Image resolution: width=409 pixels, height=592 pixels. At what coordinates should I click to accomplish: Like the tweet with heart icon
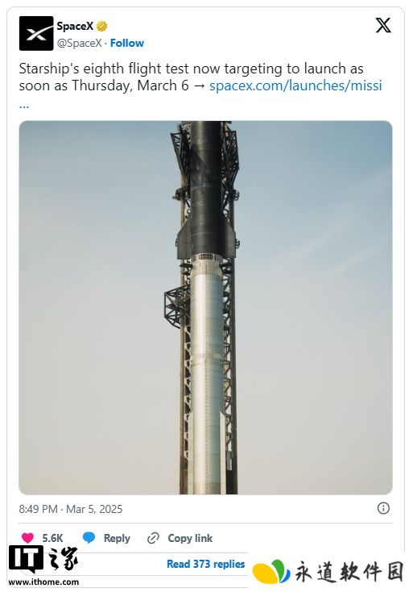pos(27,538)
